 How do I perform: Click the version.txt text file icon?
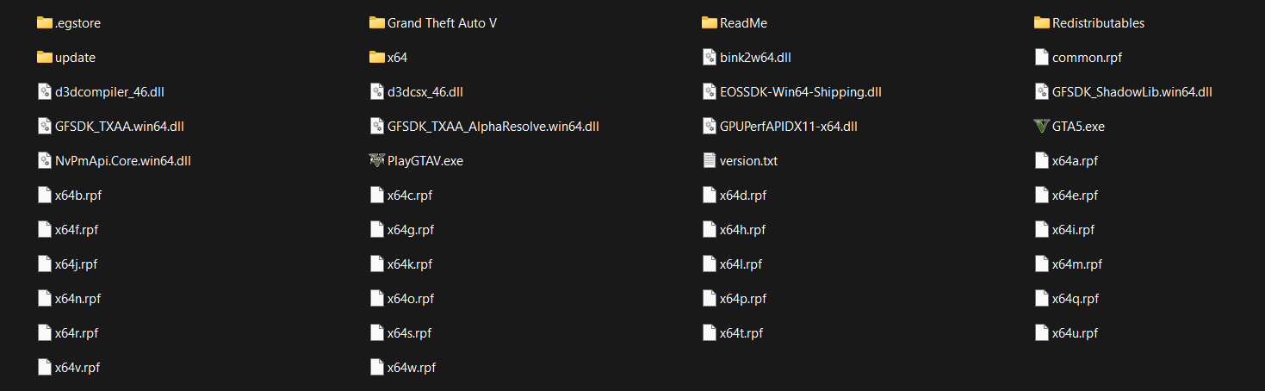[x=709, y=161]
